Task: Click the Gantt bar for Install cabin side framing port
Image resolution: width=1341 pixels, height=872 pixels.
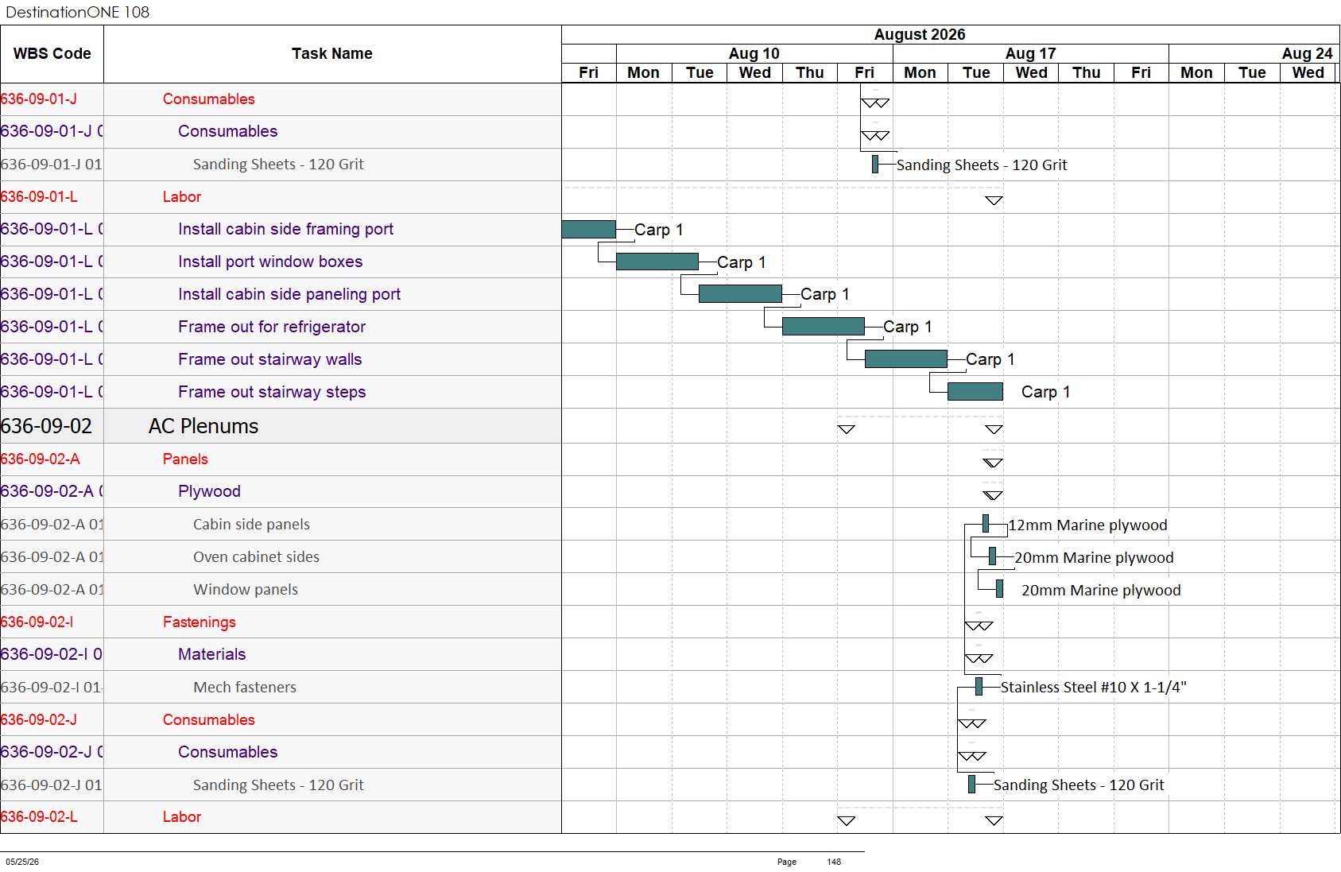Action: point(589,229)
